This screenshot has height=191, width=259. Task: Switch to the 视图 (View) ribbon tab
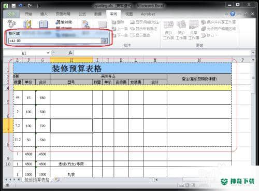pyautogui.click(x=129, y=14)
